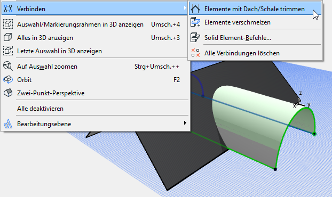
Task: Select Elemente verschmelzen
Action: (255, 22)
